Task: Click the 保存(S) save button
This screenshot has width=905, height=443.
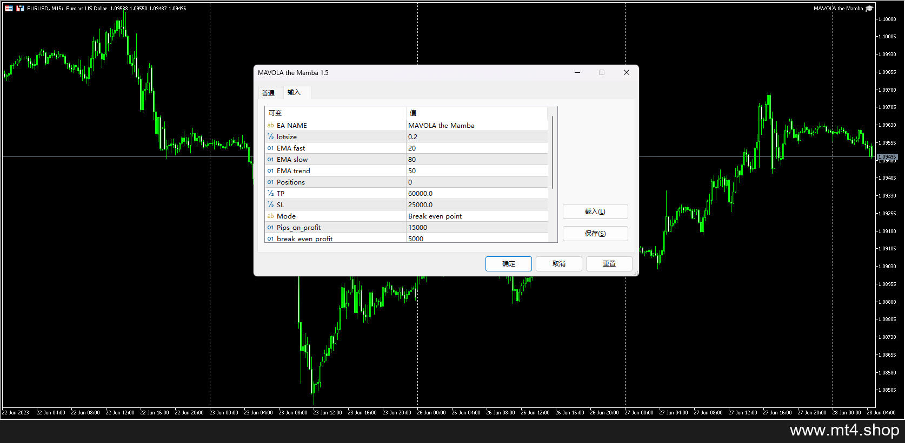Action: (x=595, y=234)
